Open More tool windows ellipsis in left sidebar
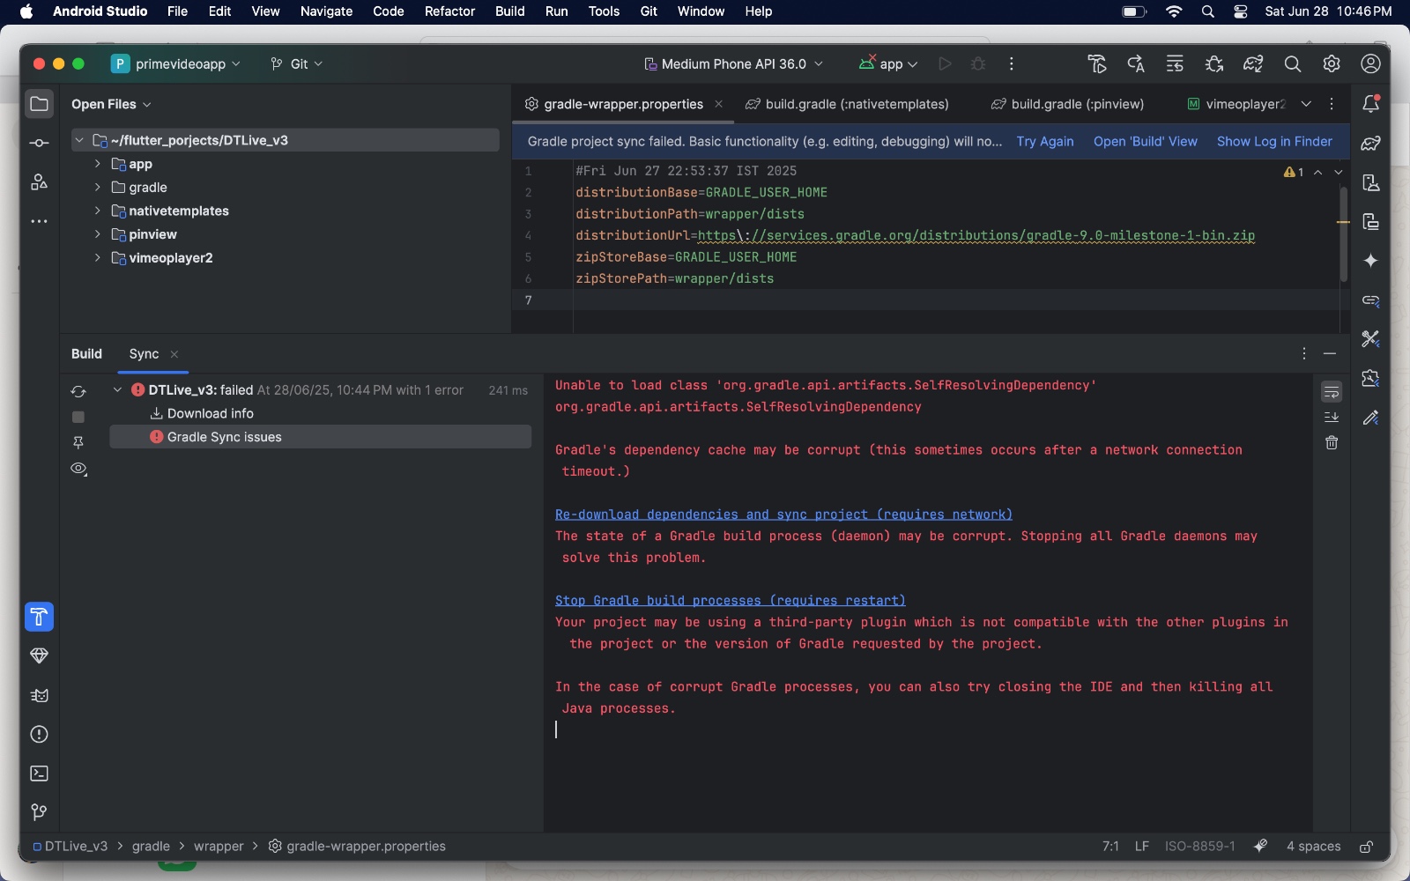 click(x=39, y=221)
